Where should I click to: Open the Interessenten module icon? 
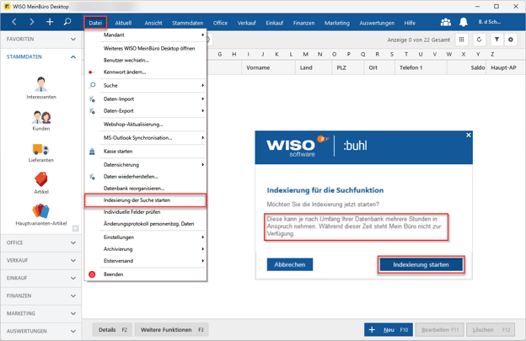[x=40, y=84]
